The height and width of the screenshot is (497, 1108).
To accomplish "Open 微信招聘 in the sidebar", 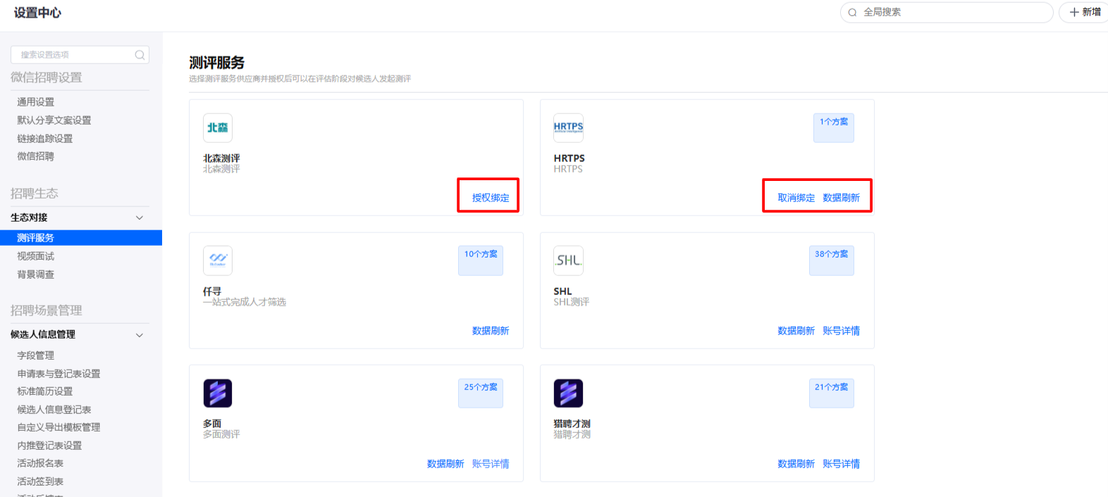I will coord(36,156).
